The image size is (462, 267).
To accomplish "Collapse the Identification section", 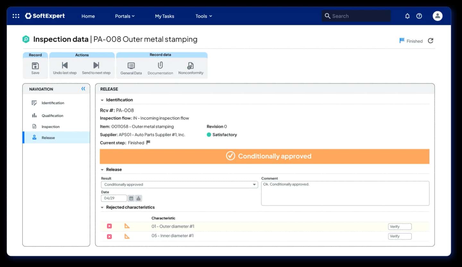I will click(x=102, y=100).
